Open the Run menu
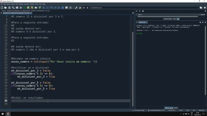 (17, 4)
